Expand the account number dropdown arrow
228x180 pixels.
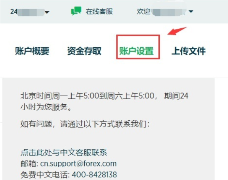click(47, 12)
